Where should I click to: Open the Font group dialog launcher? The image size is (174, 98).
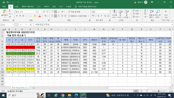click(49, 20)
